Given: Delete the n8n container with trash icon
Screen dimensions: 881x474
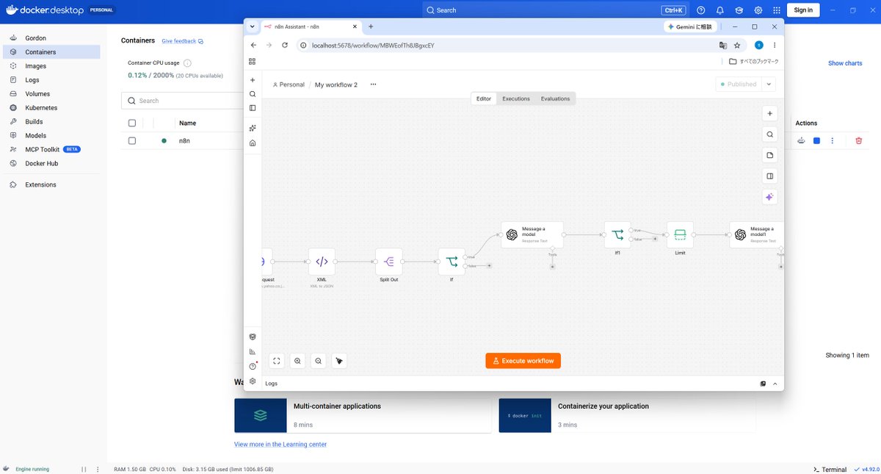Looking at the screenshot, I should 859,140.
